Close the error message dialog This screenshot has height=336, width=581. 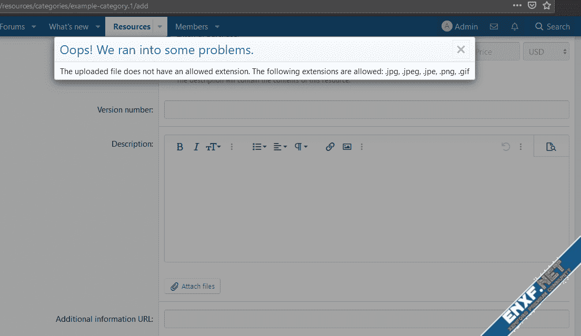461,49
